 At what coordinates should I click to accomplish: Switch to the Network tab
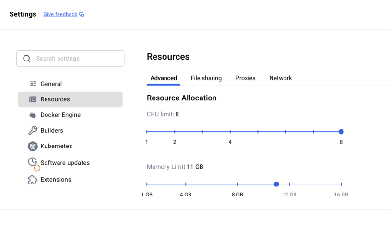pos(281,78)
